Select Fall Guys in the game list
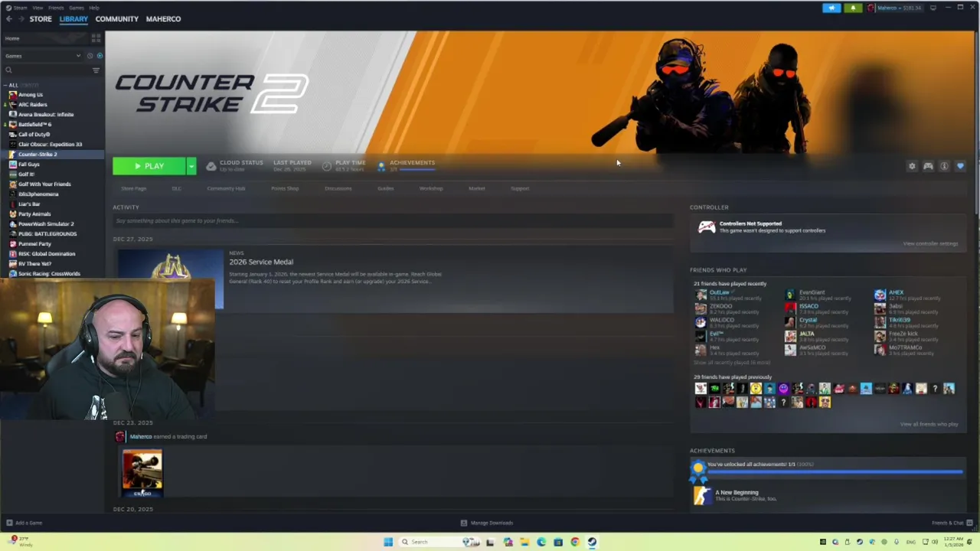This screenshot has height=551, width=980. tap(29, 165)
